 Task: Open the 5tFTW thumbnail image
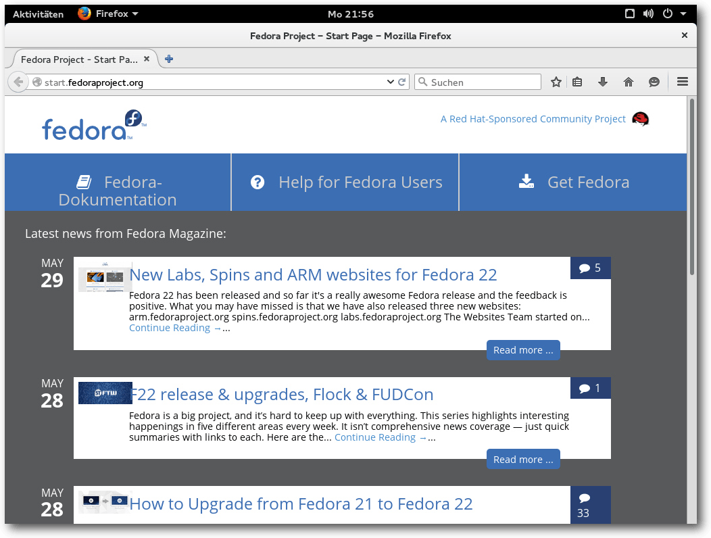105,393
